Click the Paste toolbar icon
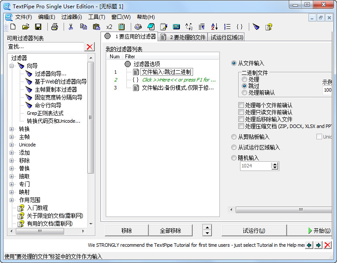337x263 pixels. [x=96, y=27]
